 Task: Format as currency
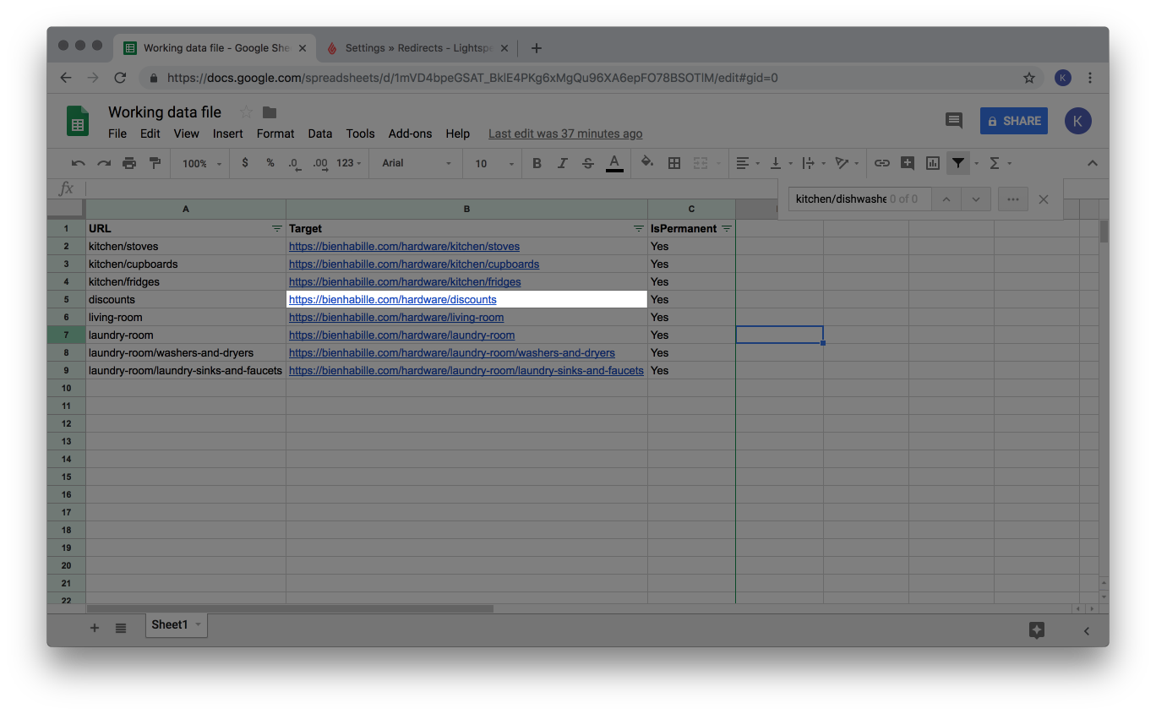(x=245, y=163)
